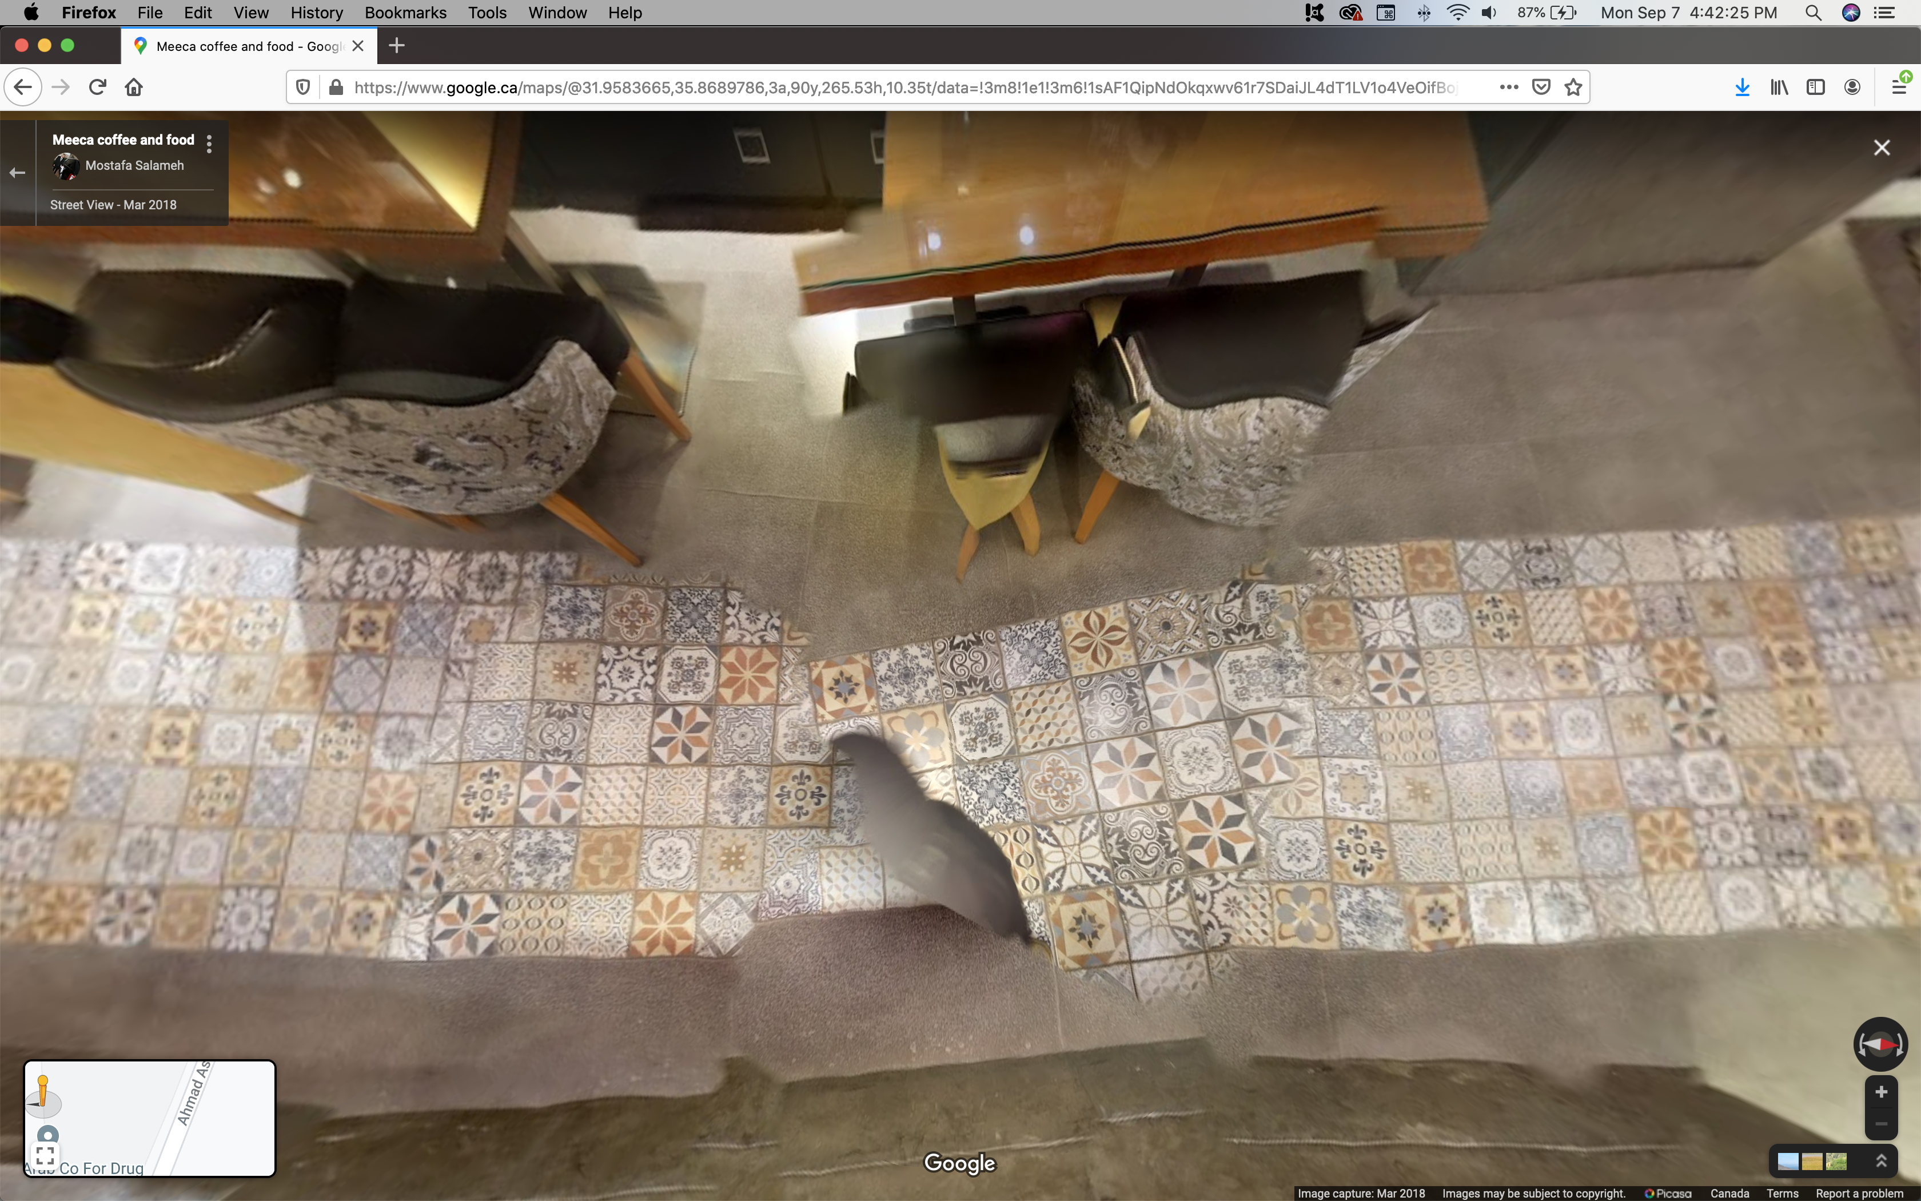Bookmark this page with the star icon
Image resolution: width=1921 pixels, height=1201 pixels.
pos(1572,88)
